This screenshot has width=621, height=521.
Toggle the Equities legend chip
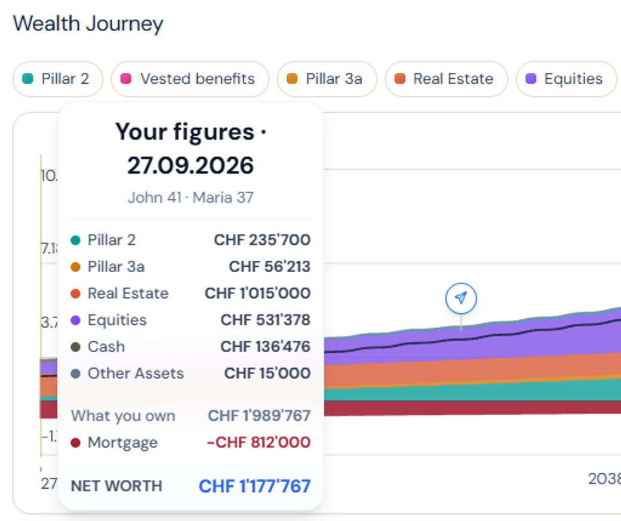point(566,79)
